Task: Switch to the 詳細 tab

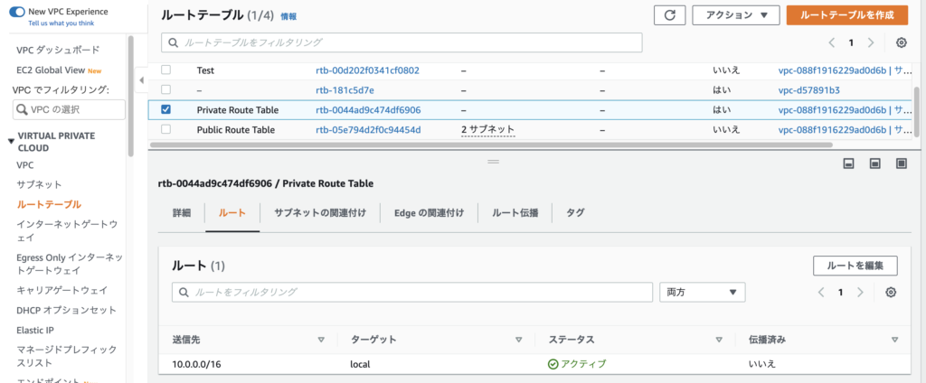Action: coord(182,213)
